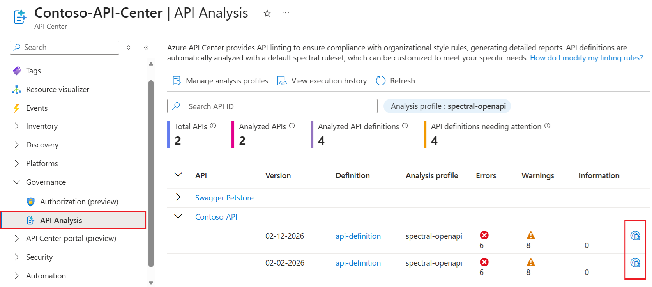Click the favorite star icon
This screenshot has width=652, height=287.
(x=267, y=14)
